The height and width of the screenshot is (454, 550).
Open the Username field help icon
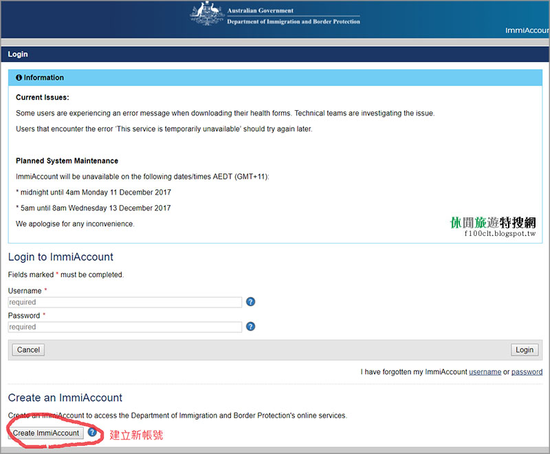click(x=250, y=302)
